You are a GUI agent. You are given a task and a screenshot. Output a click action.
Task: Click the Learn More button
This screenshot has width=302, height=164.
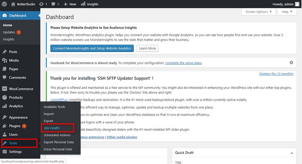click(148, 48)
